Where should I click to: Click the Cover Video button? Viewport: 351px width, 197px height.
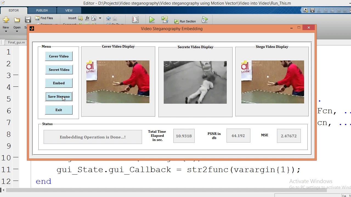click(x=59, y=56)
